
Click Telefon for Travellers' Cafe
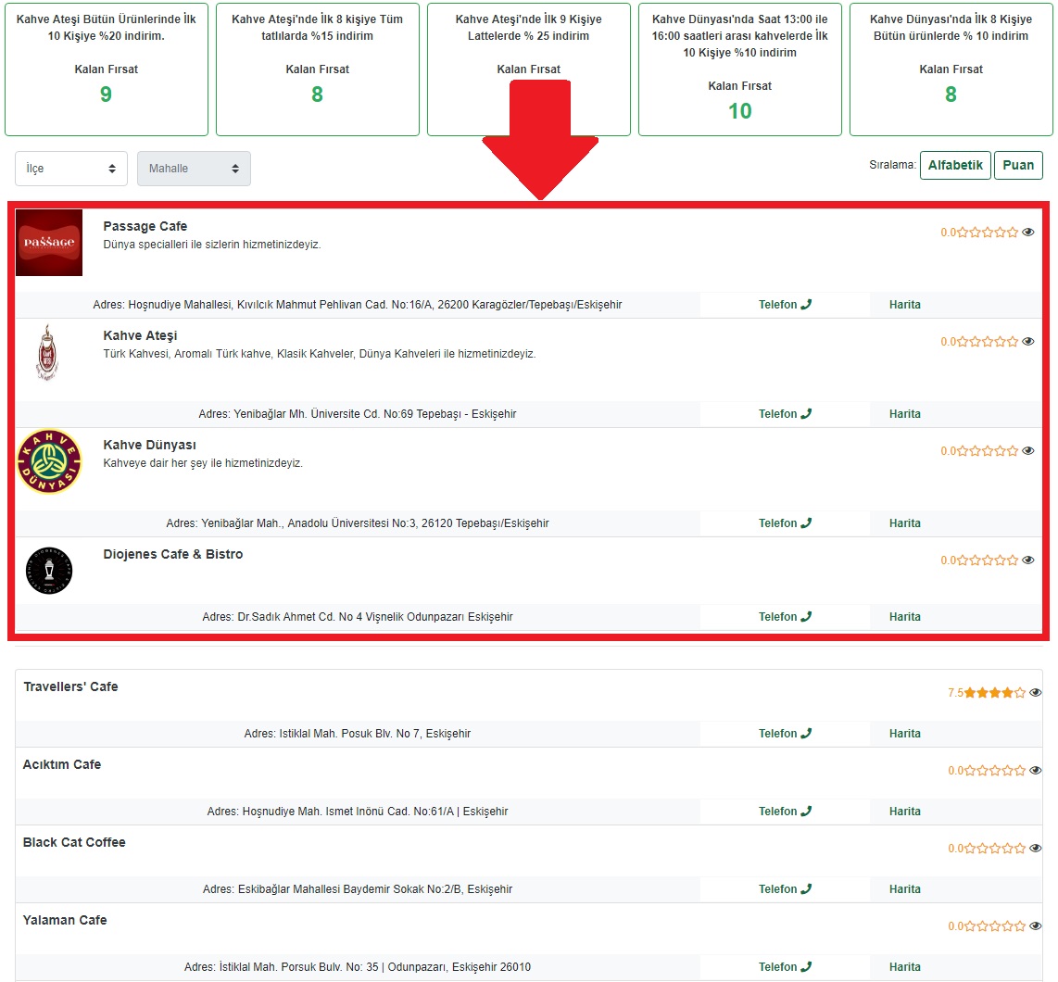coord(785,734)
